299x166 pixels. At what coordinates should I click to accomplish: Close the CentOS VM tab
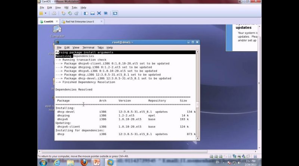tap(57, 22)
